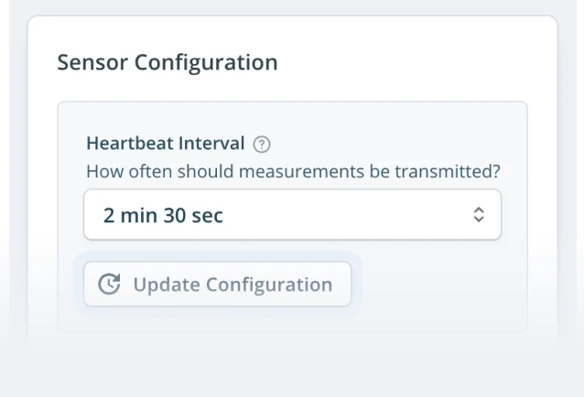Show the tooltip beside Heartbeat Interval

(x=262, y=144)
